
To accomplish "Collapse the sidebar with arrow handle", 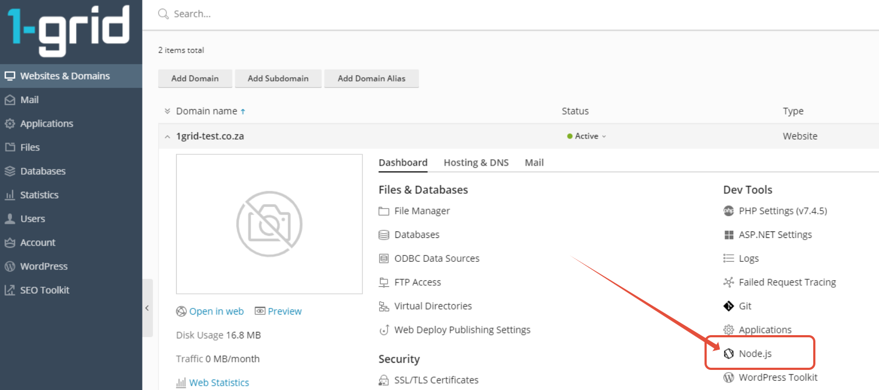I will tap(147, 308).
